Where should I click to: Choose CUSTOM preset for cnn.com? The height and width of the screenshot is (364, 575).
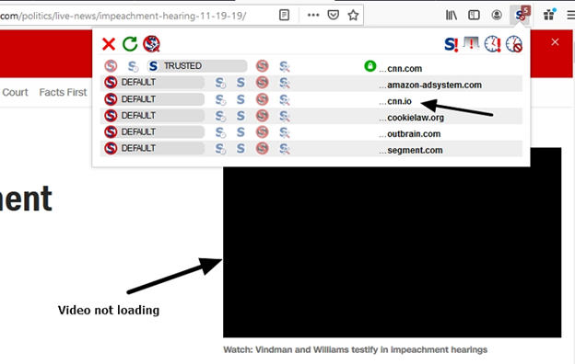pos(285,66)
